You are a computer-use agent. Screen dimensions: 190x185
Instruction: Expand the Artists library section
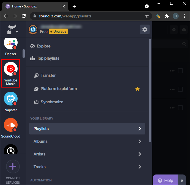(x=87, y=154)
